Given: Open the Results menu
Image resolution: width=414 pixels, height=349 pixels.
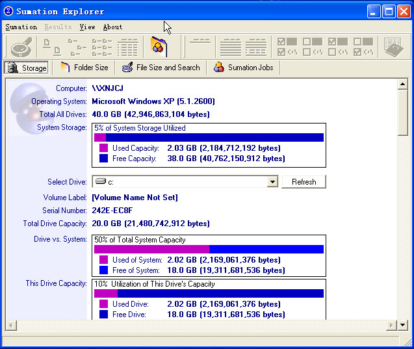Looking at the screenshot, I should pos(58,27).
